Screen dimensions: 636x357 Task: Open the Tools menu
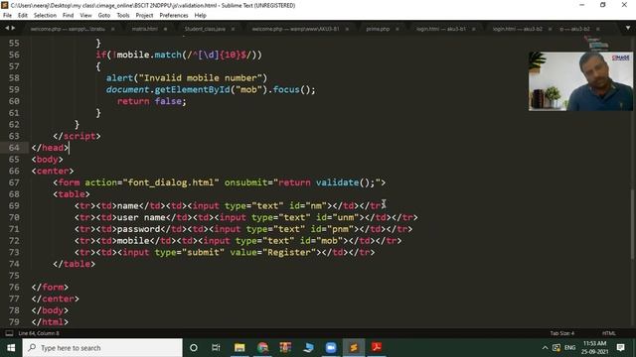tap(123, 16)
